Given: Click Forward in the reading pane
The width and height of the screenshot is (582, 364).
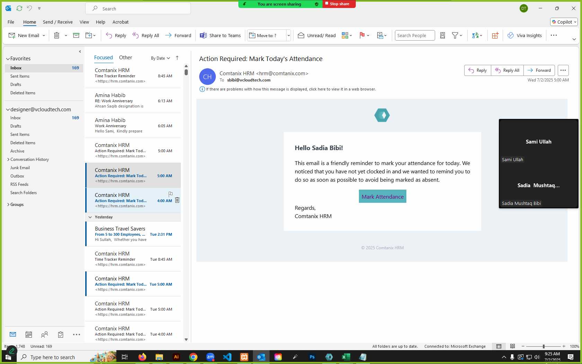Looking at the screenshot, I should point(539,70).
